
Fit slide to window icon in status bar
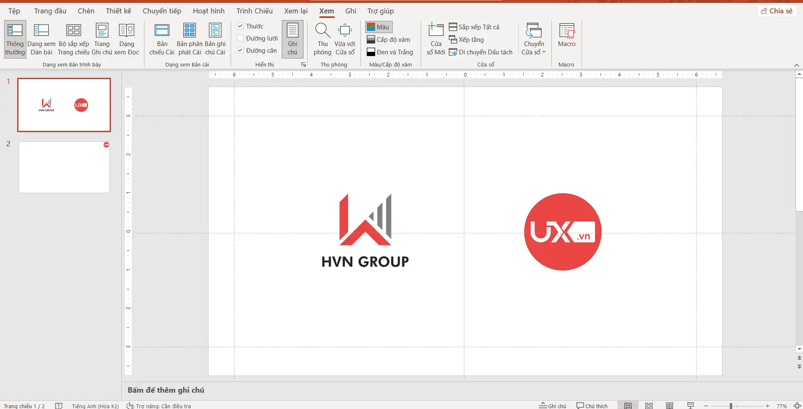(x=797, y=406)
